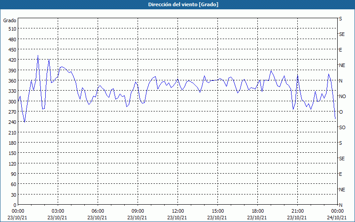Click compass label "E" beside the 450 gridline
355x222 pixels.
(x=340, y=50)
